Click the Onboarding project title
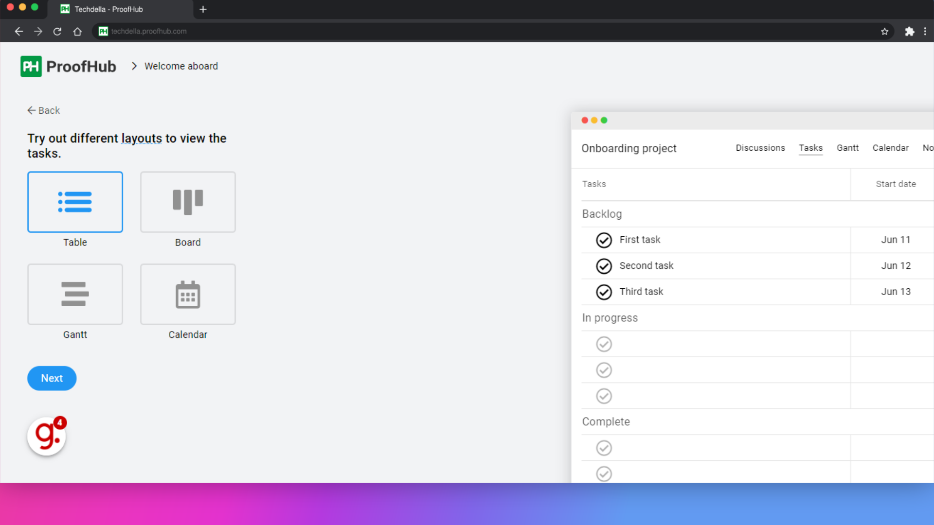 pyautogui.click(x=629, y=148)
